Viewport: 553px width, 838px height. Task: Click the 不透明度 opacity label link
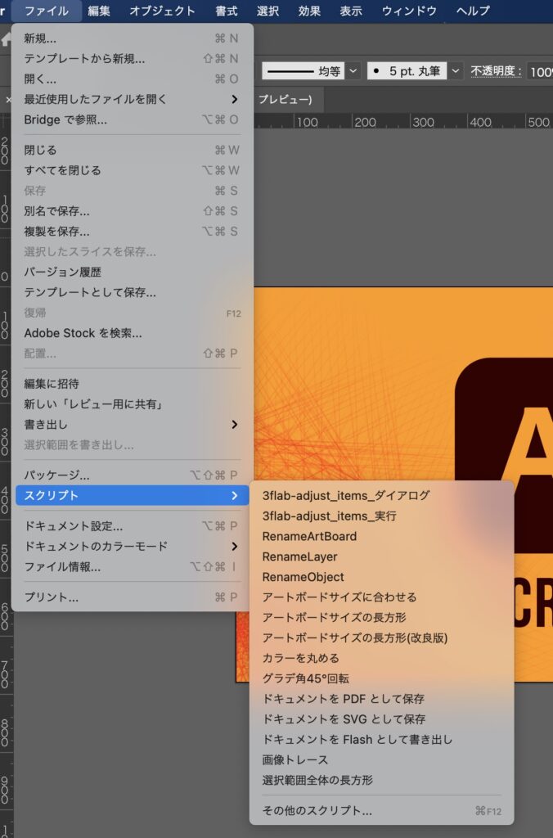[496, 71]
